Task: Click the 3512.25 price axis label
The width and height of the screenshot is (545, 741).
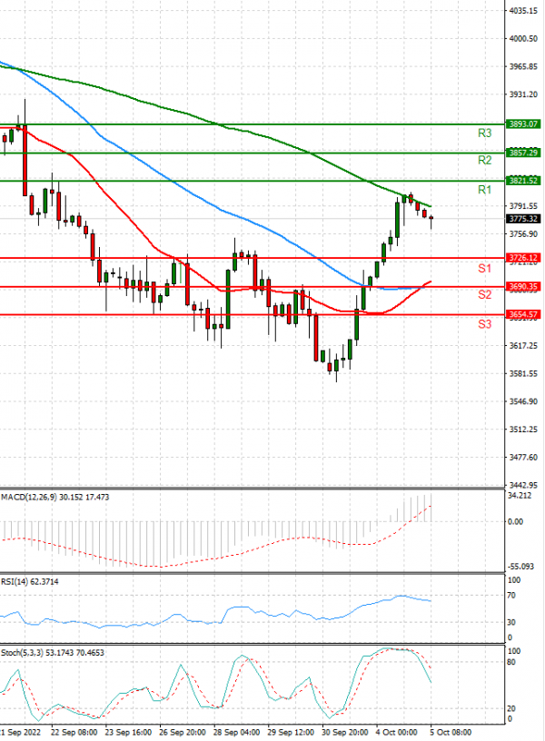Action: click(x=523, y=430)
